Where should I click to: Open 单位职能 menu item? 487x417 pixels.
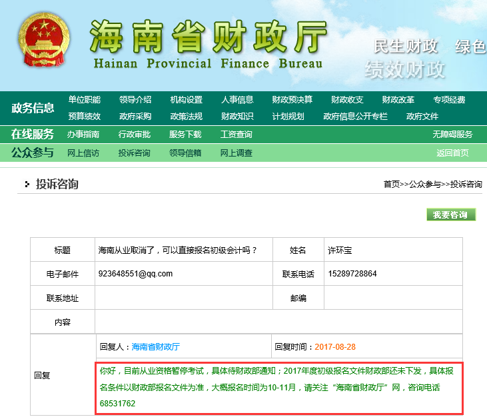85,100
